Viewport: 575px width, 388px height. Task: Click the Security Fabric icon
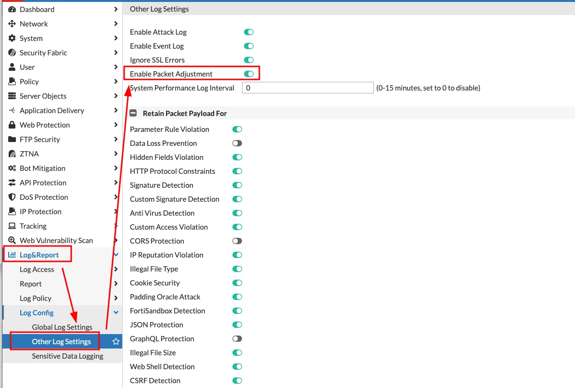pos(12,53)
